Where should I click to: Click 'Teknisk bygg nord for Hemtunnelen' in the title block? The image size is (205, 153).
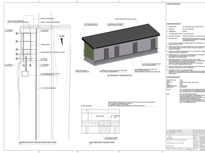coord(175,143)
